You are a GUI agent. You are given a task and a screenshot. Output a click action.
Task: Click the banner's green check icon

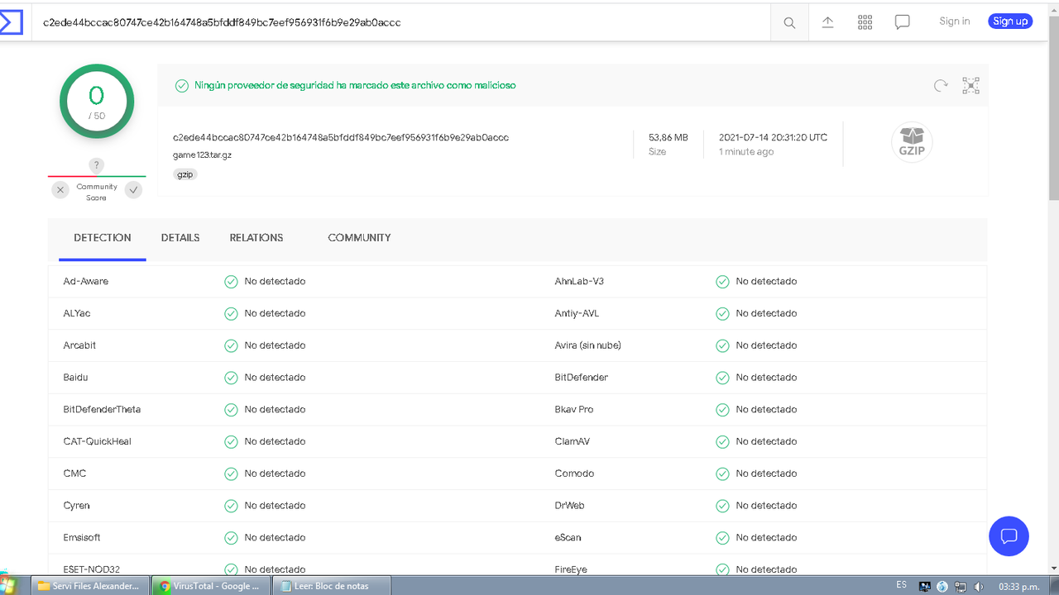pyautogui.click(x=181, y=85)
